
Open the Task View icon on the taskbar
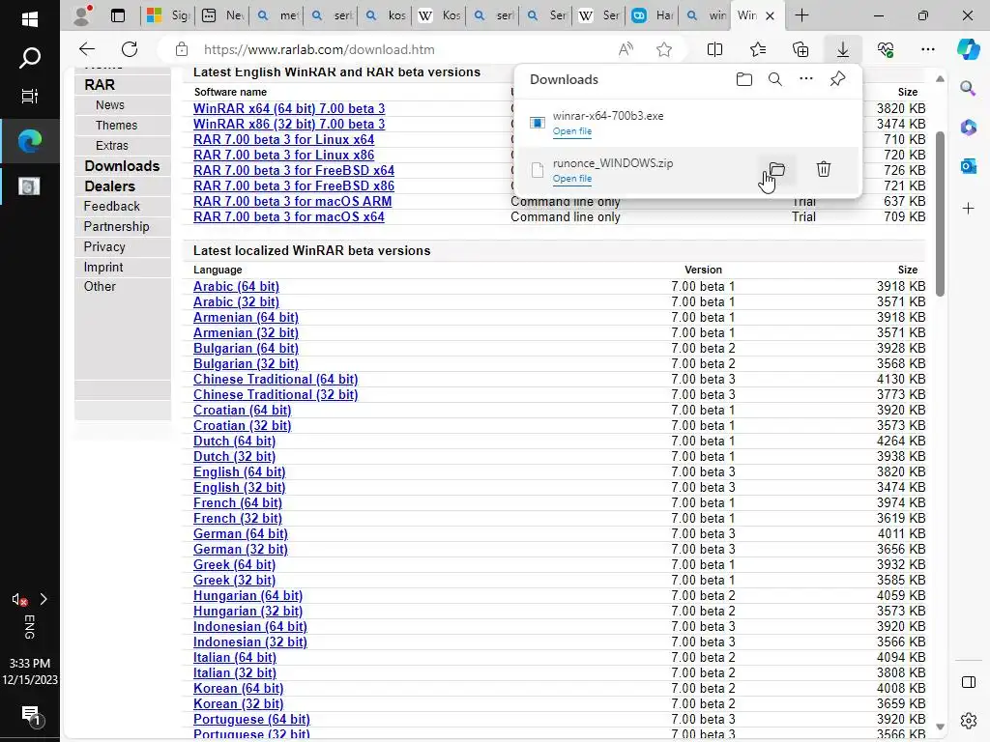(x=30, y=97)
